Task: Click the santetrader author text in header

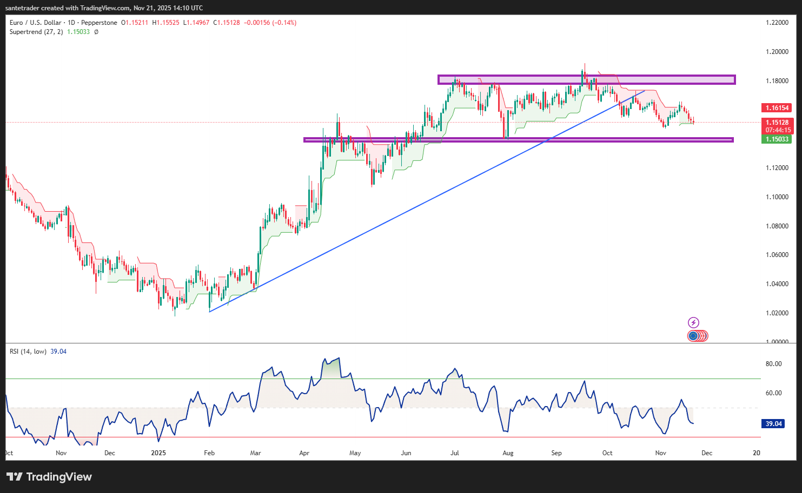Action: tap(22, 8)
